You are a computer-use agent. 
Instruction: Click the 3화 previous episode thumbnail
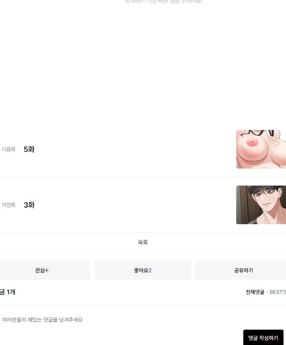coord(261,205)
